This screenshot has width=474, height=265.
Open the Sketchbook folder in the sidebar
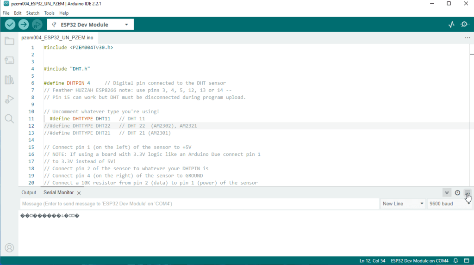(x=9, y=41)
